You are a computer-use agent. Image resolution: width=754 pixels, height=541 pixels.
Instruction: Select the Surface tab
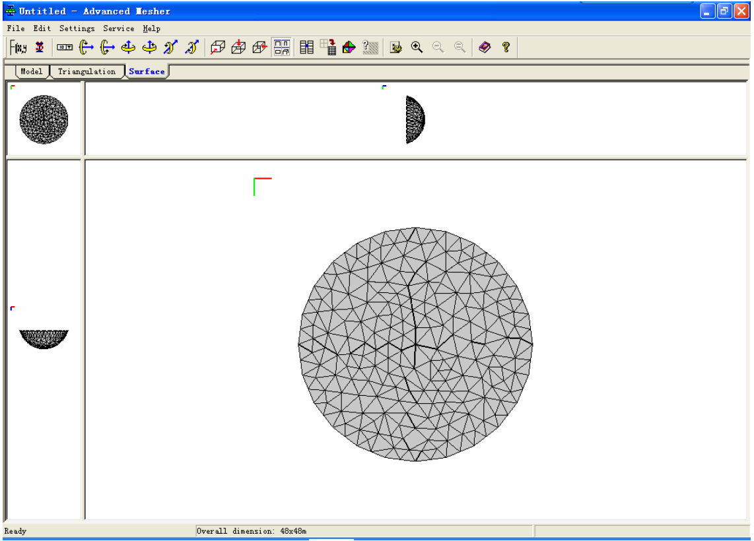tap(147, 71)
